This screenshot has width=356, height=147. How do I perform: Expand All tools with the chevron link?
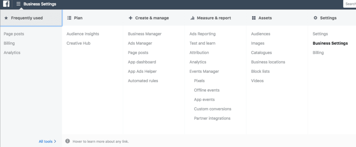tap(47, 141)
